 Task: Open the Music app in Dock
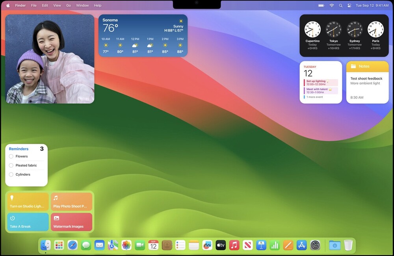coord(234,245)
